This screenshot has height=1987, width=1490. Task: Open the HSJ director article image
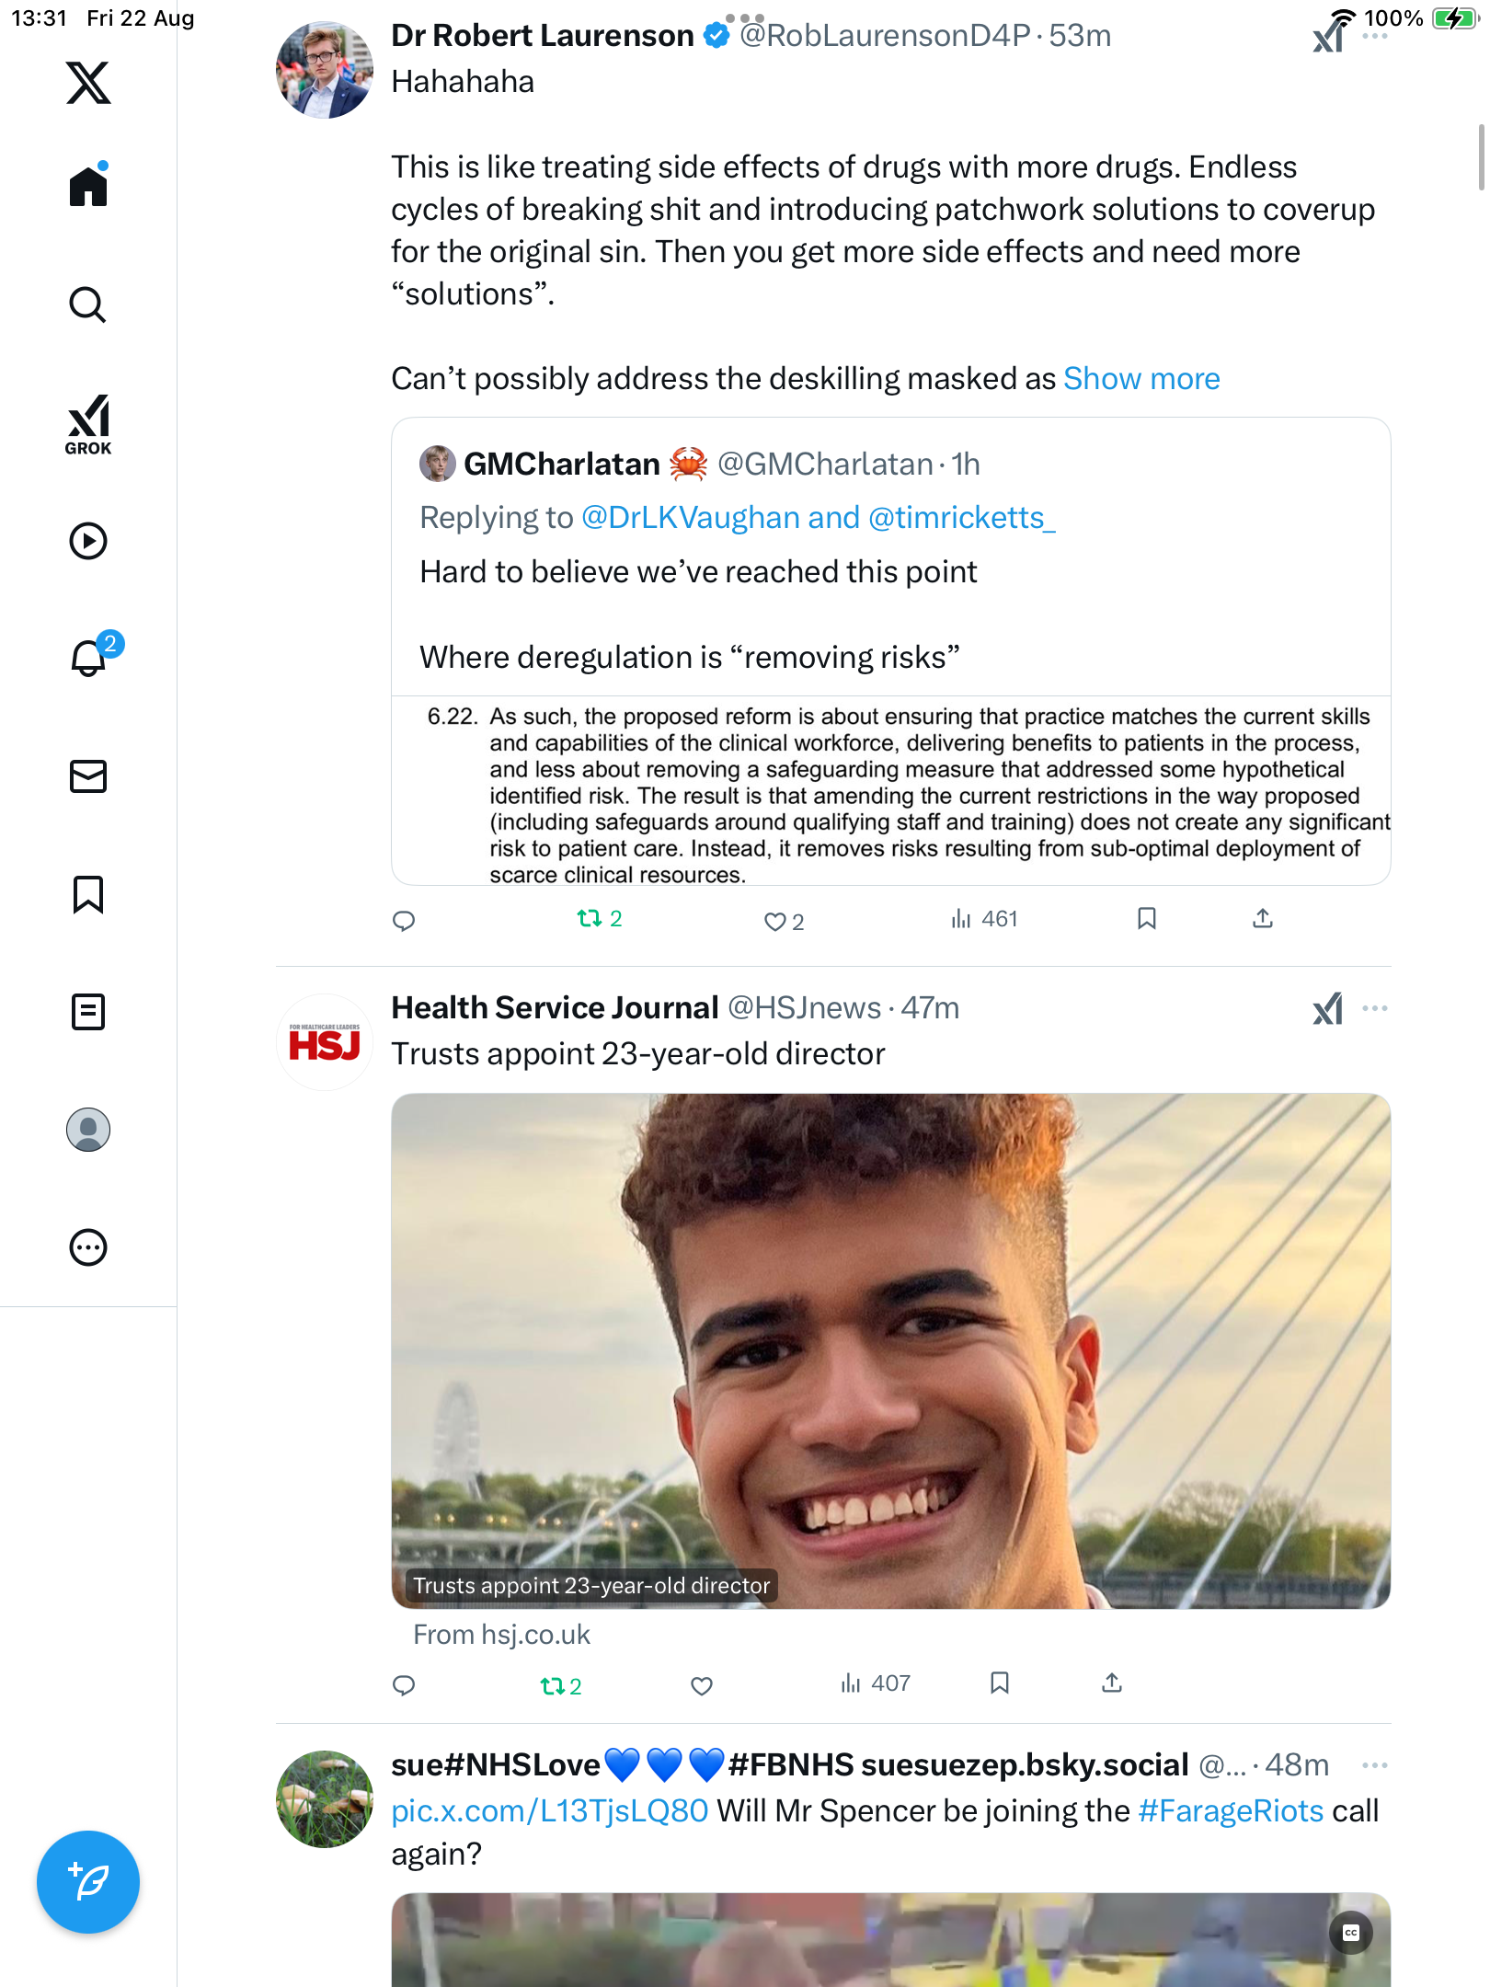point(890,1350)
